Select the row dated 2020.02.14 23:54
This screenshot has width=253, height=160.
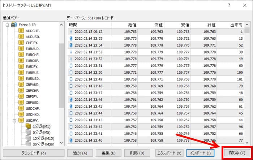coord(156,45)
